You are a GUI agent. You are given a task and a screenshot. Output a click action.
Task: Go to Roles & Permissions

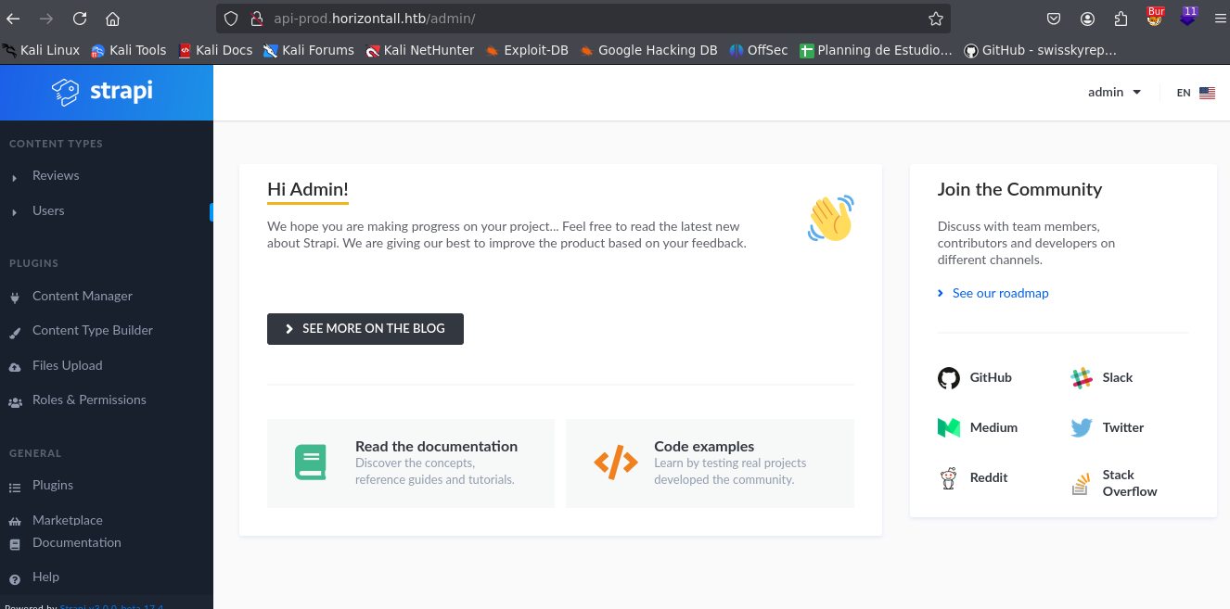[89, 400]
